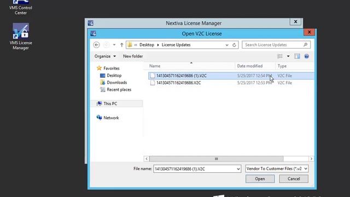
Task: Go forward using the Forward arrow
Action: [x=107, y=45]
